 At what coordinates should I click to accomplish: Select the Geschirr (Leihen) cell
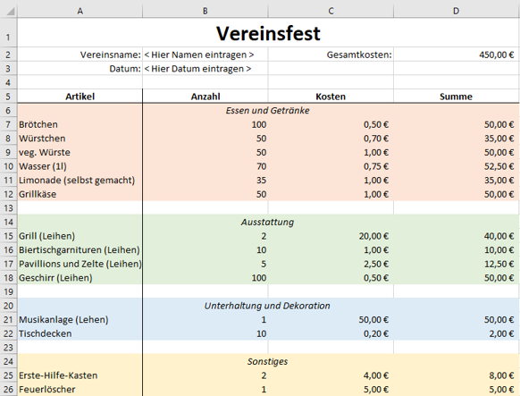[x=80, y=278]
